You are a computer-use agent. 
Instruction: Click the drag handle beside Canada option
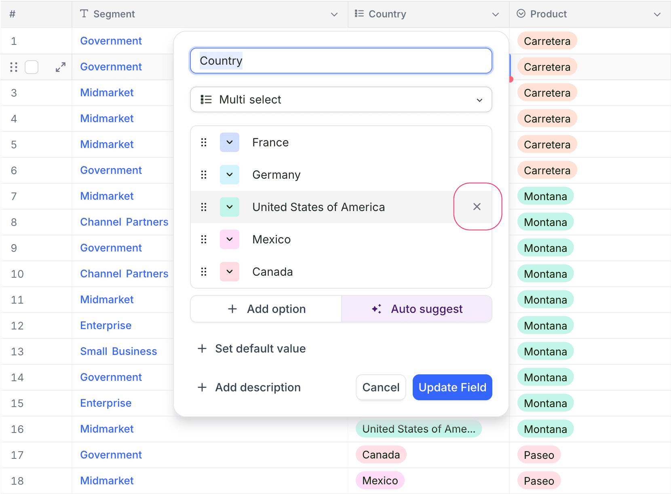204,272
